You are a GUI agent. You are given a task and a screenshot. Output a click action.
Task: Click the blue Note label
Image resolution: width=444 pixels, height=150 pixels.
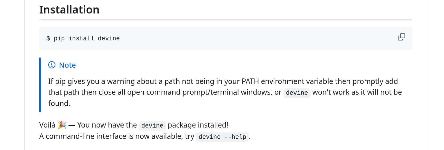pyautogui.click(x=67, y=65)
